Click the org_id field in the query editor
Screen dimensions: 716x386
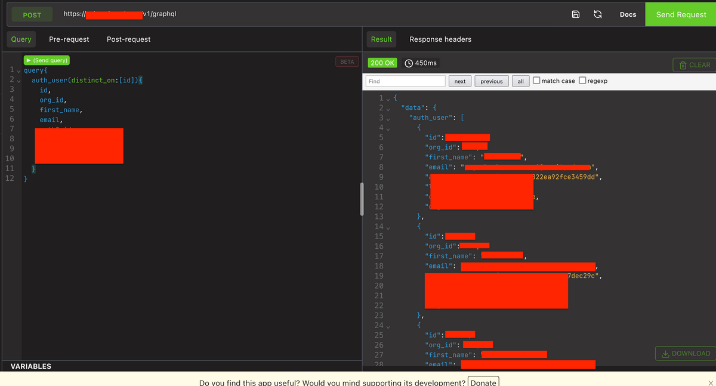point(53,100)
